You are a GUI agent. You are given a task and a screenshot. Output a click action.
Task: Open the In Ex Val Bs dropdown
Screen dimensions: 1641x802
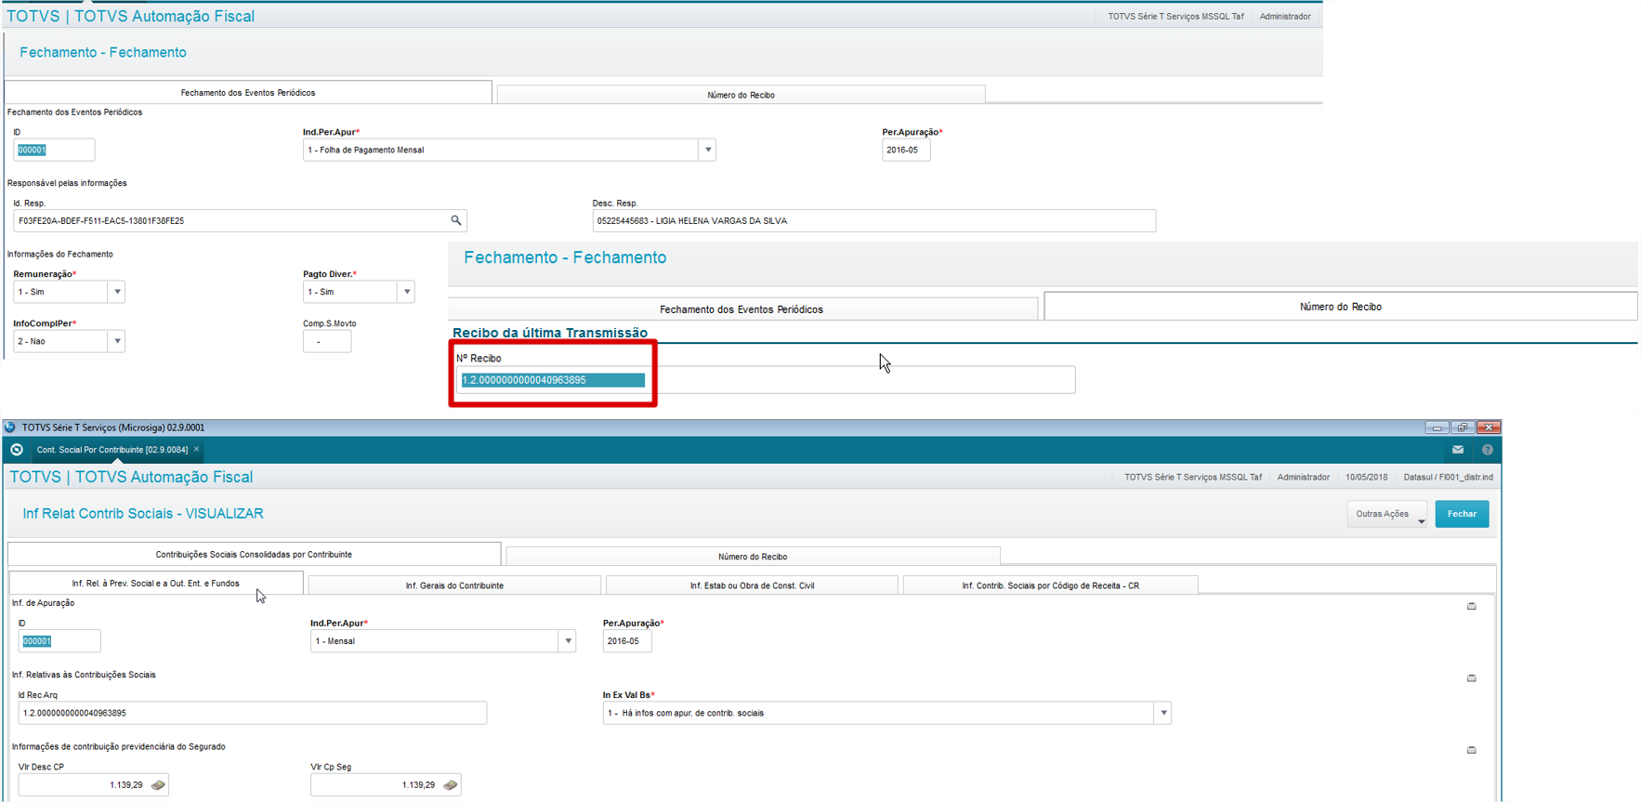click(x=1162, y=713)
